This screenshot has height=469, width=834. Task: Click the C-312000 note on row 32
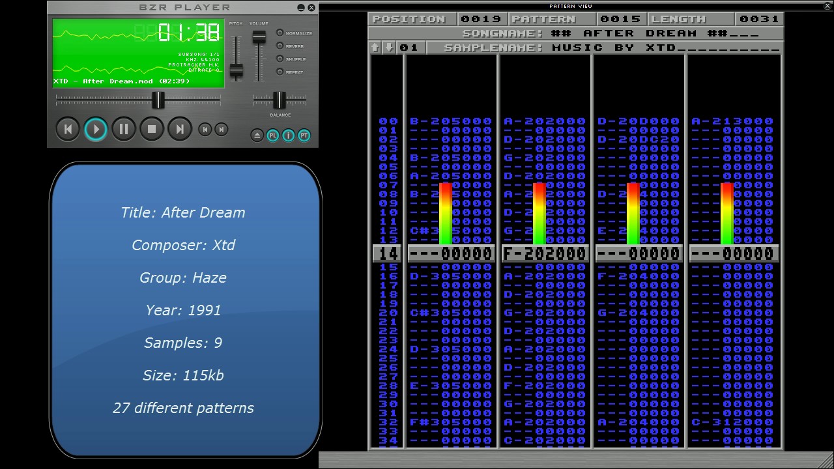point(732,422)
